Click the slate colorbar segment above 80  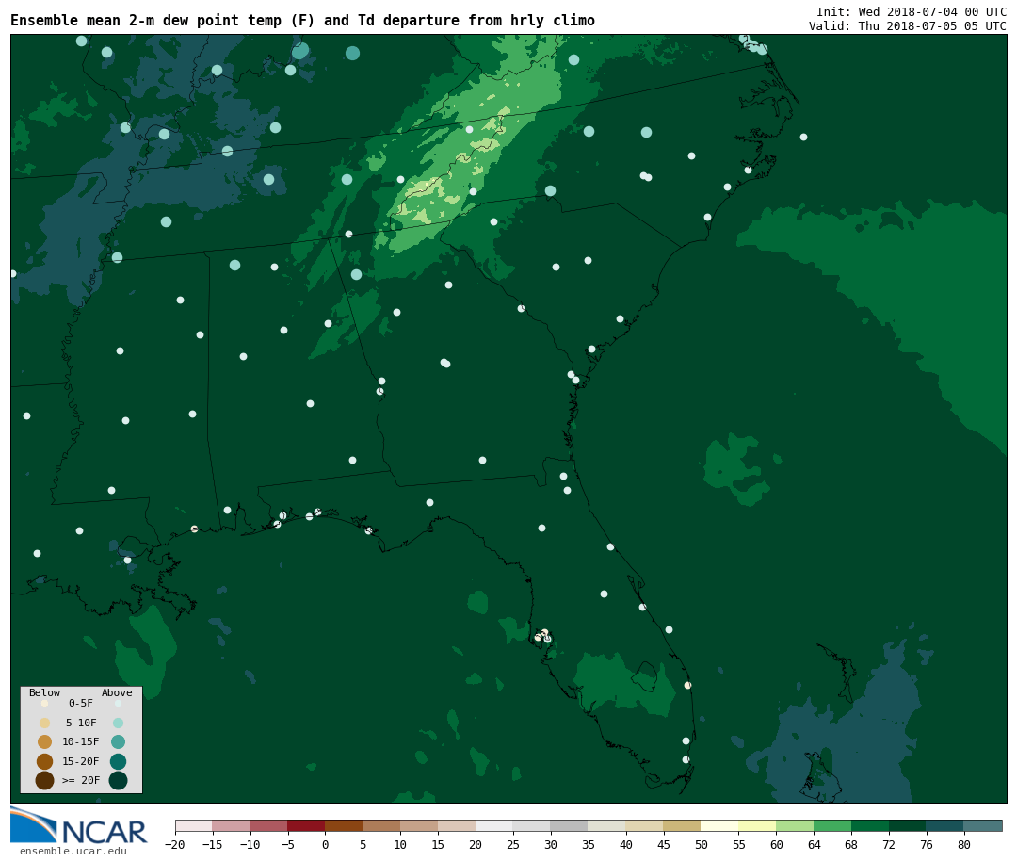982,826
